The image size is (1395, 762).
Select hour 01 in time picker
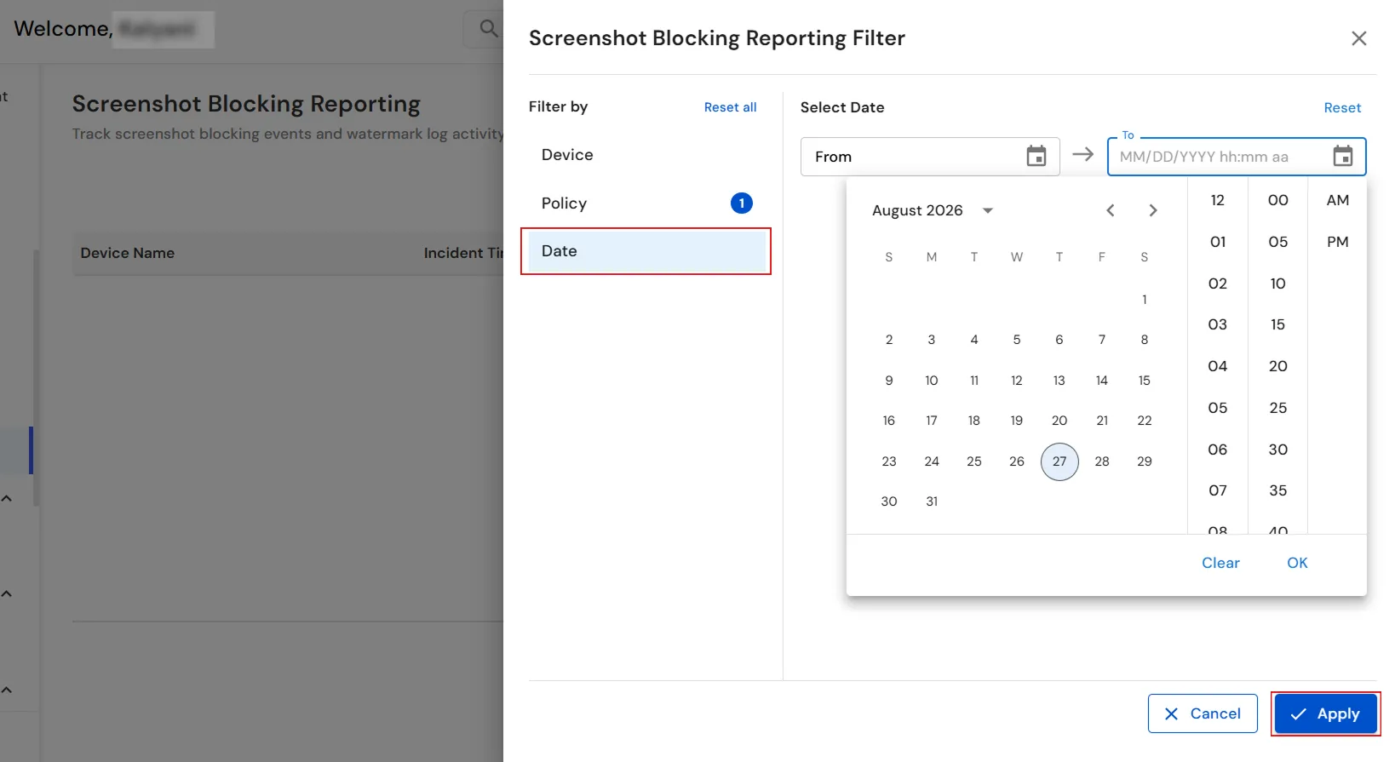1218,242
